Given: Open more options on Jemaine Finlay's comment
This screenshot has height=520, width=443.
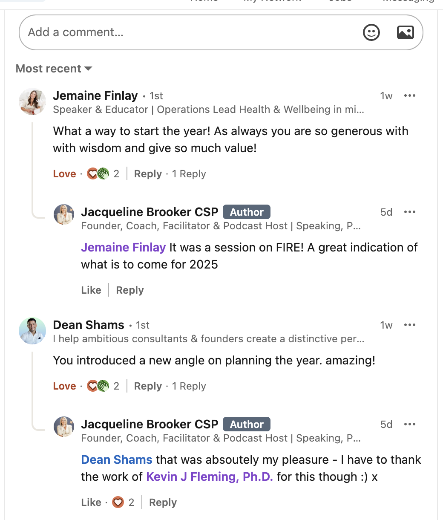Looking at the screenshot, I should 409,96.
